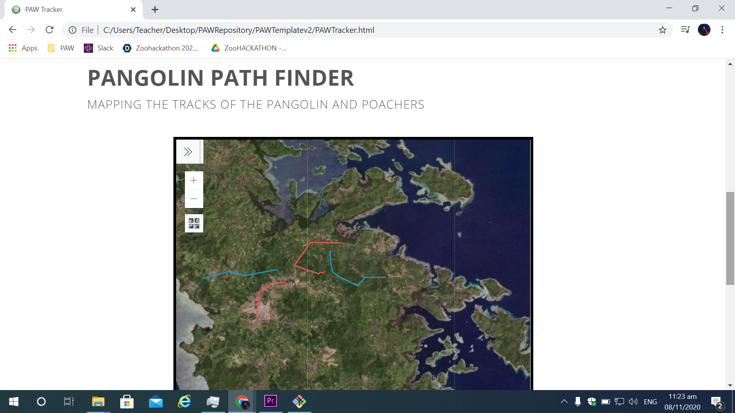Open the basemap gallery toggle
The height and width of the screenshot is (413, 735).
pos(194,223)
